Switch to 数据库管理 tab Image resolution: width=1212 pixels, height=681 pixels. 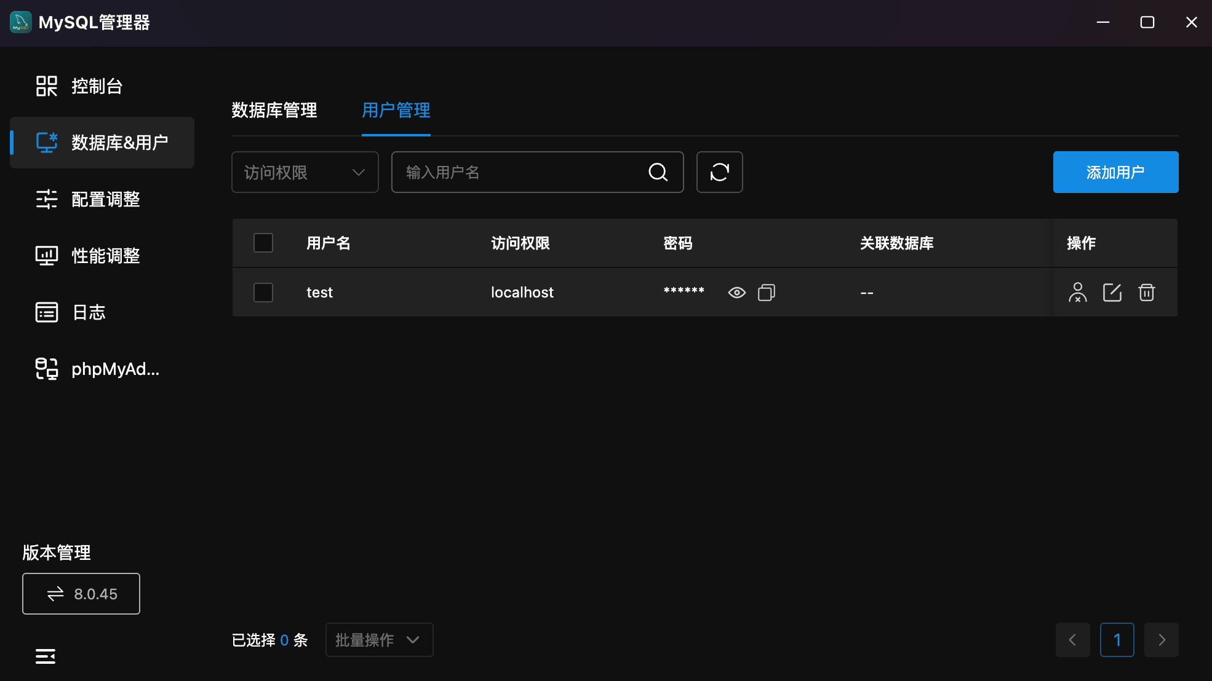click(274, 111)
